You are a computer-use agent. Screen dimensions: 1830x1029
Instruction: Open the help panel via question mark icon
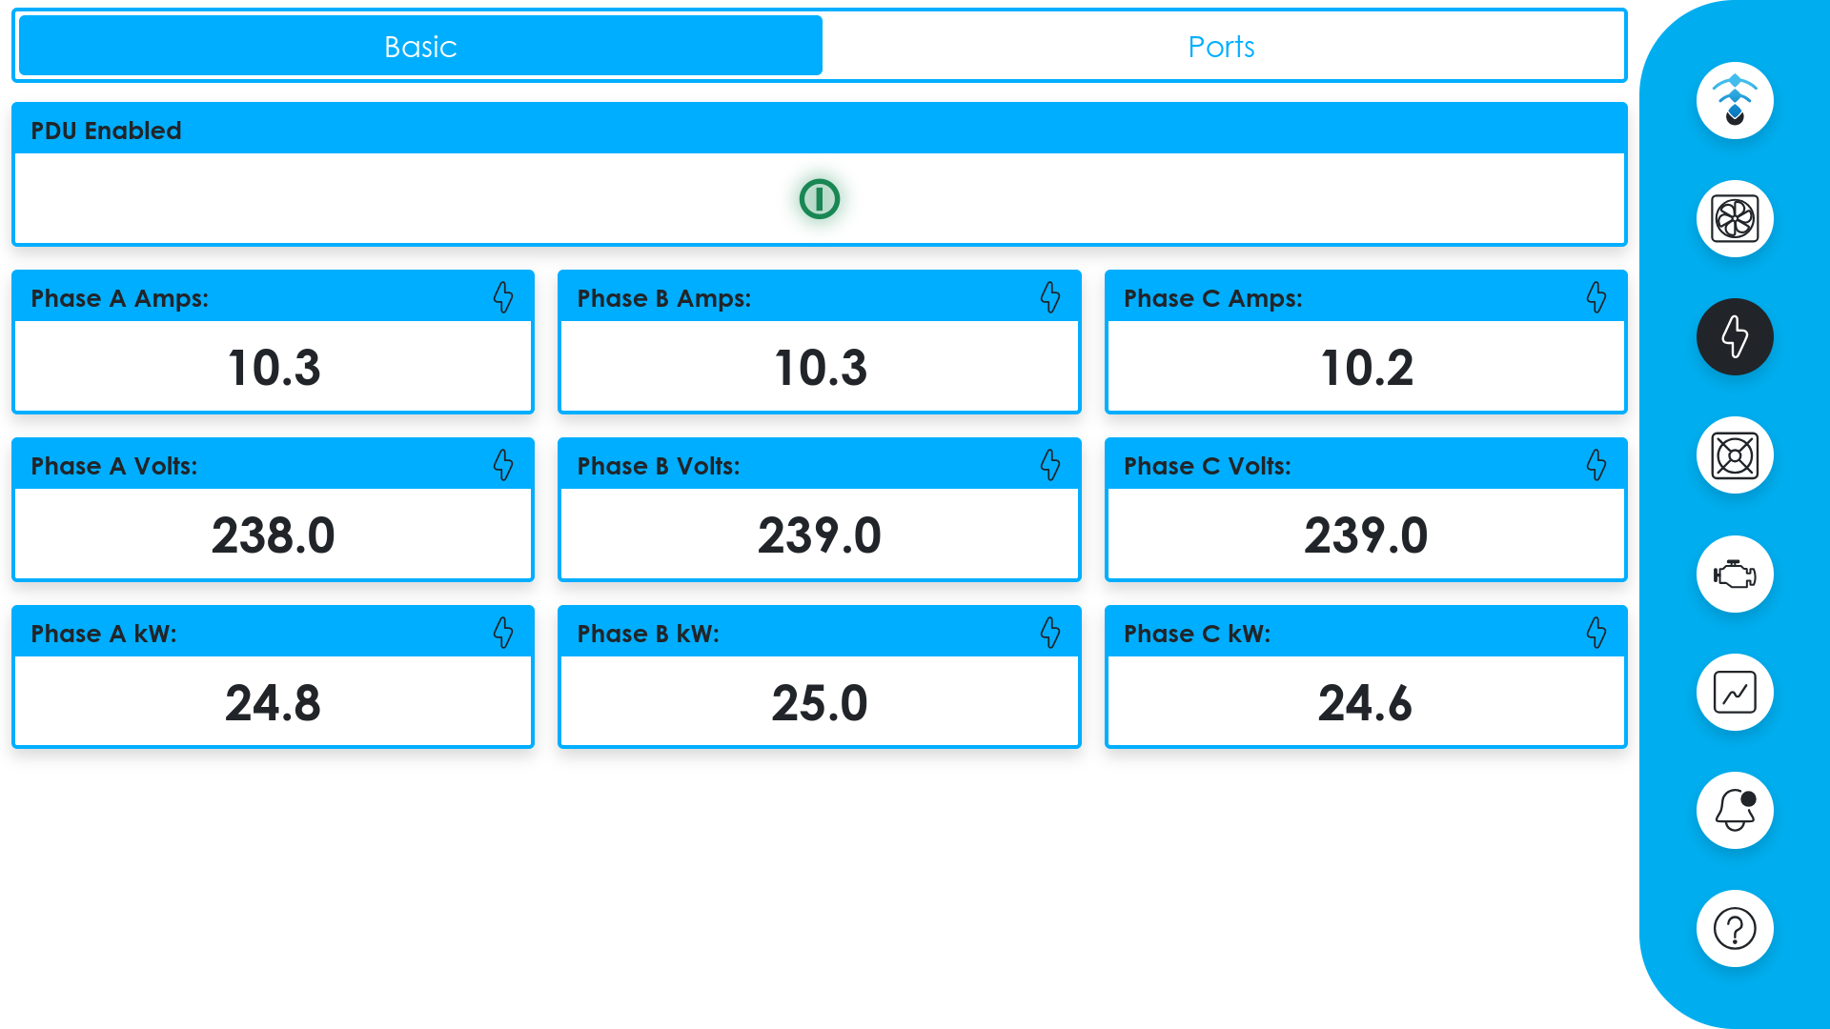1735,928
